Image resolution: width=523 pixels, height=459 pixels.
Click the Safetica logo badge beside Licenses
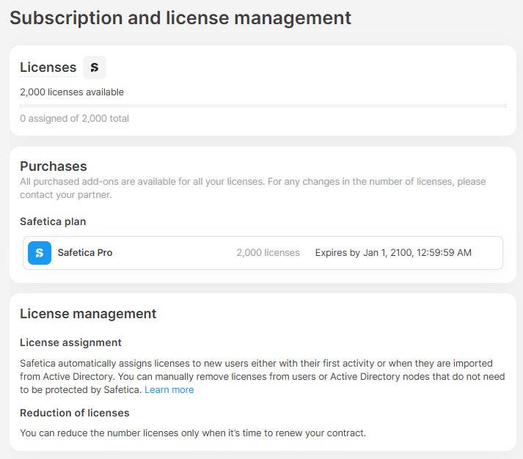pyautogui.click(x=94, y=67)
